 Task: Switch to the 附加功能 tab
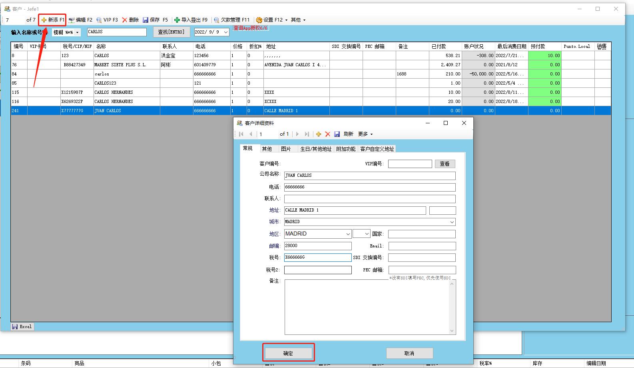tap(346, 149)
